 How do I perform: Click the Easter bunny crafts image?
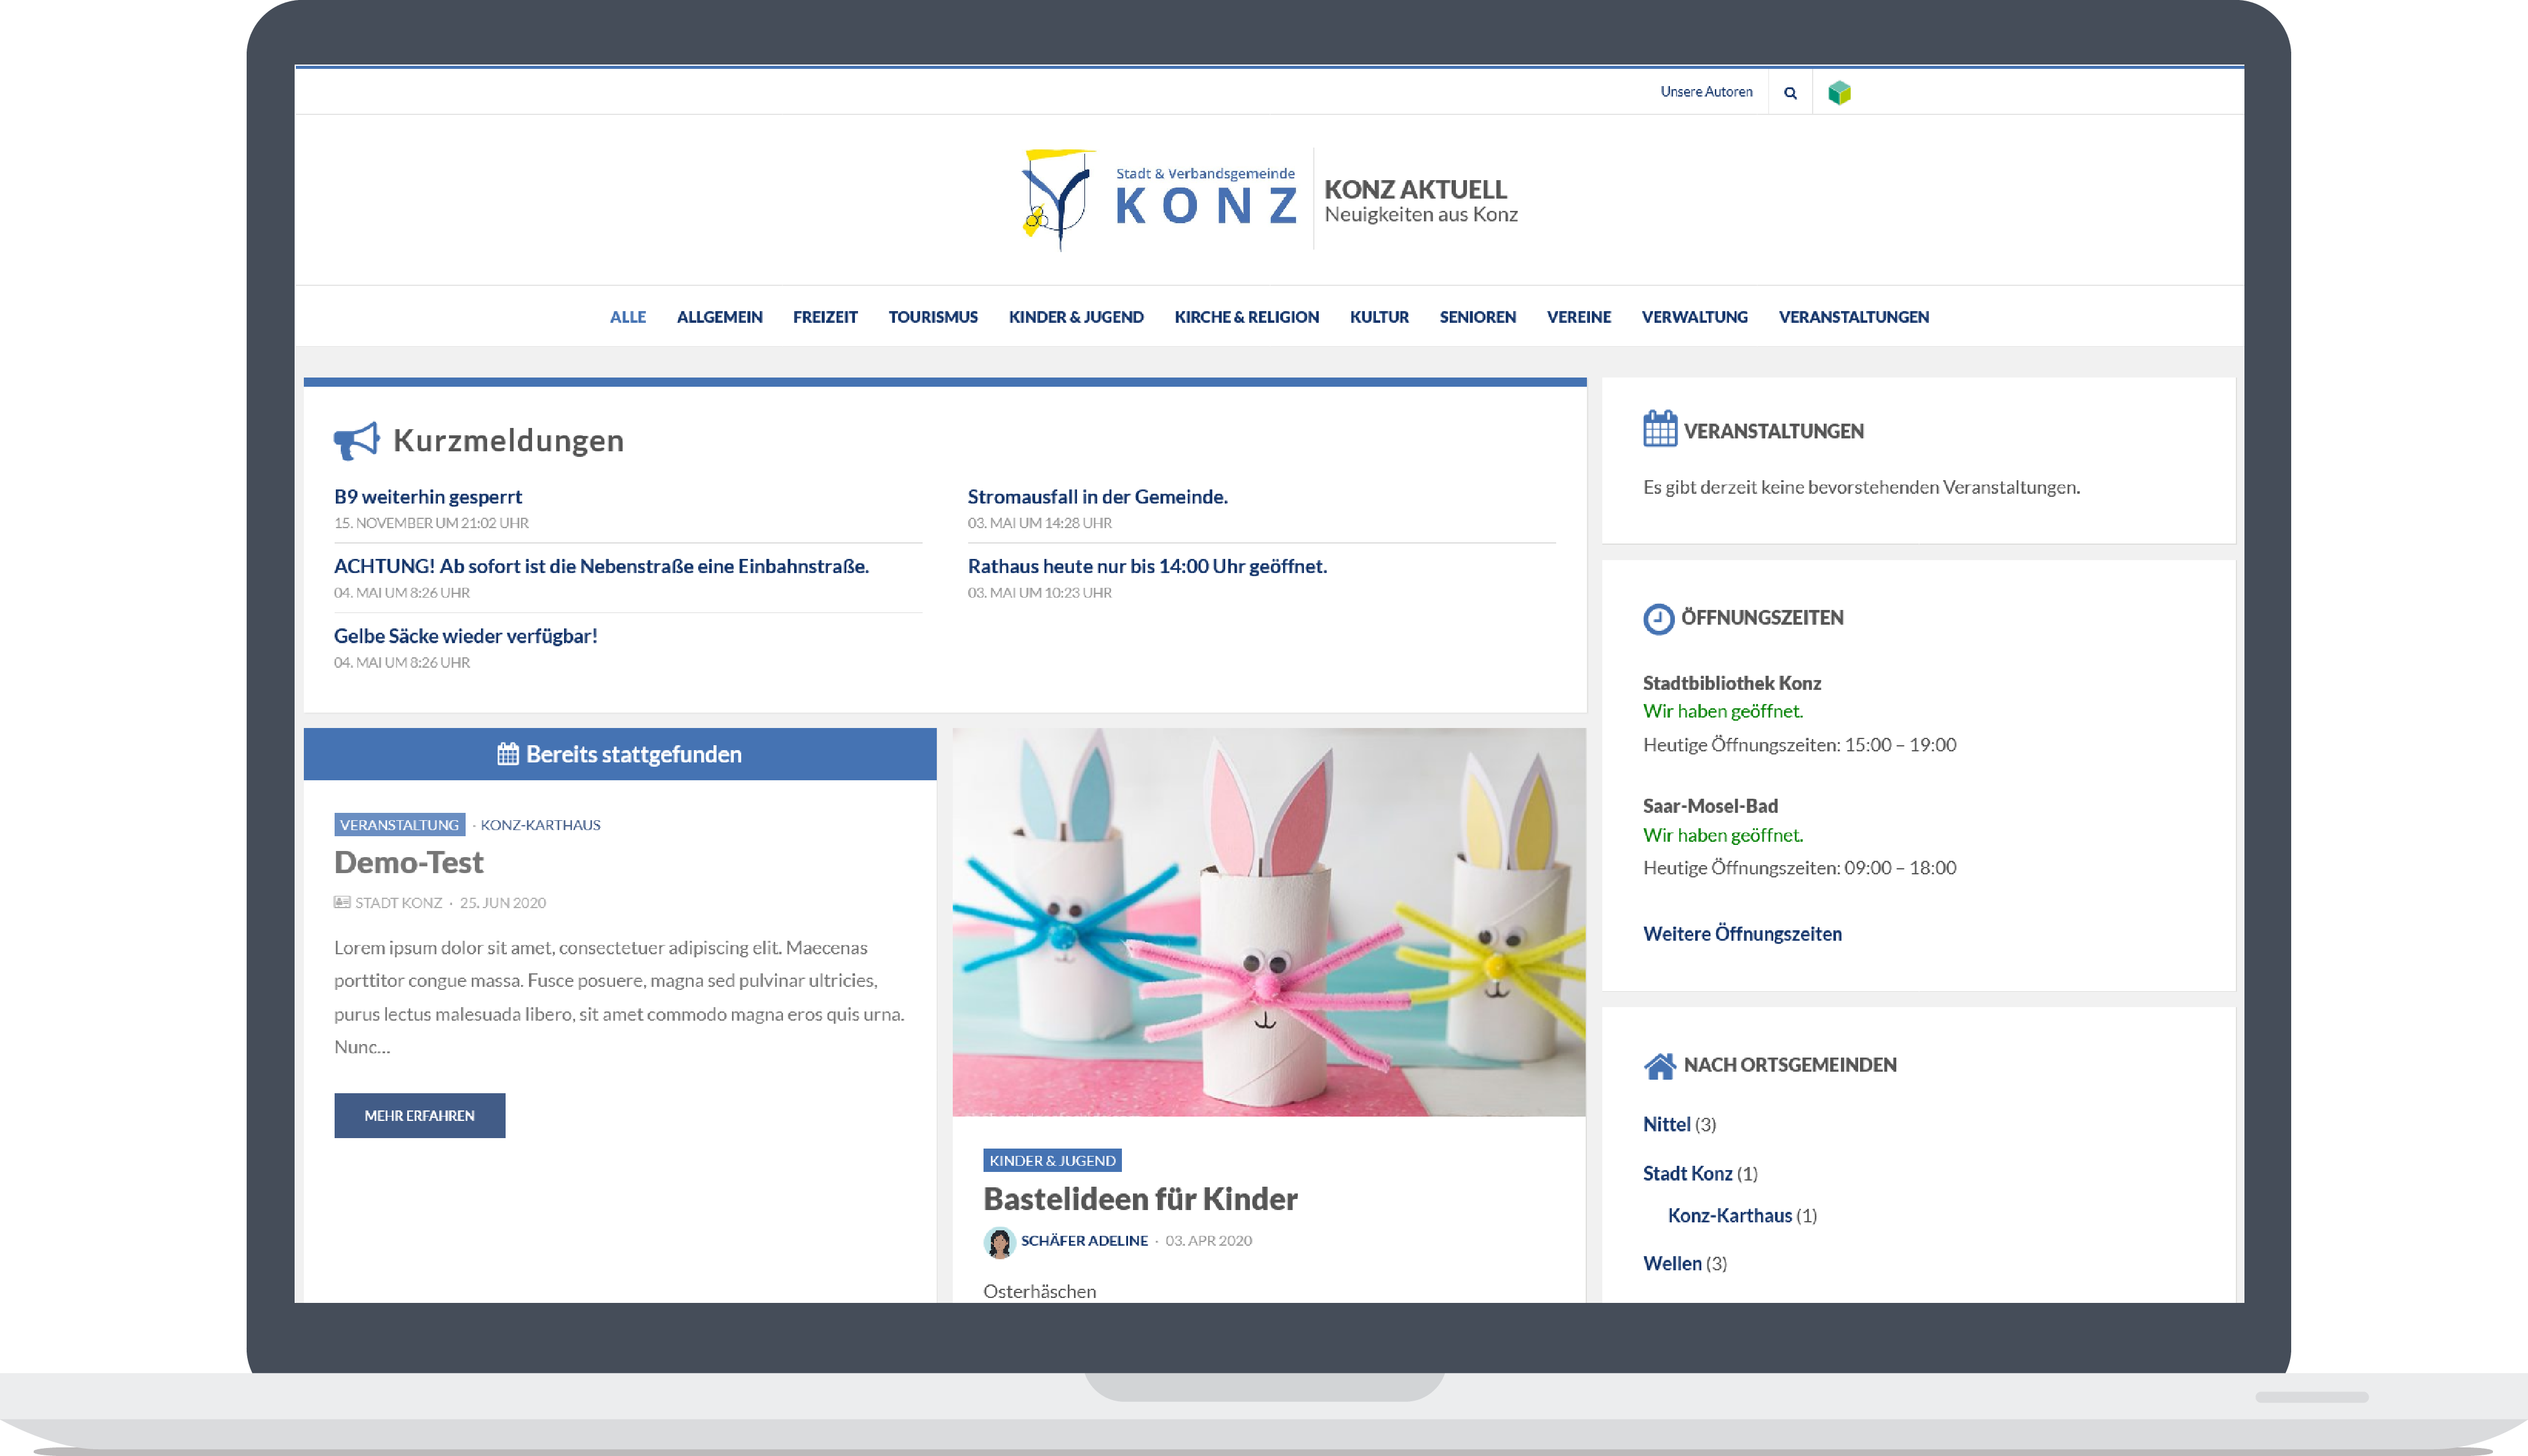point(1268,922)
